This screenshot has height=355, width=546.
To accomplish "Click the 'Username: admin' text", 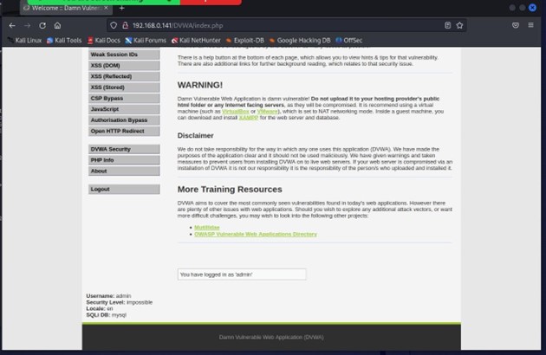I will pyautogui.click(x=108, y=296).
